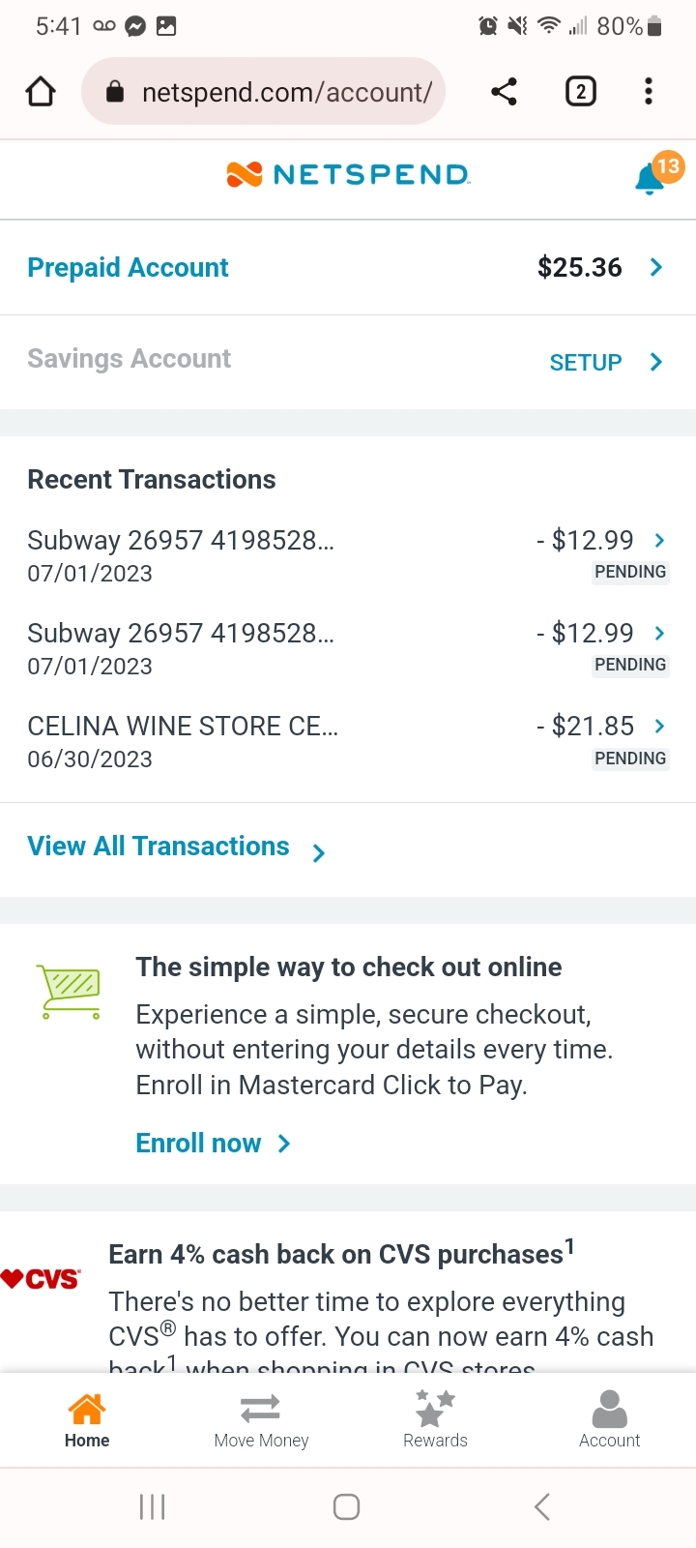The height and width of the screenshot is (1548, 696).
Task: Tap the browser home icon
Action: (x=41, y=92)
